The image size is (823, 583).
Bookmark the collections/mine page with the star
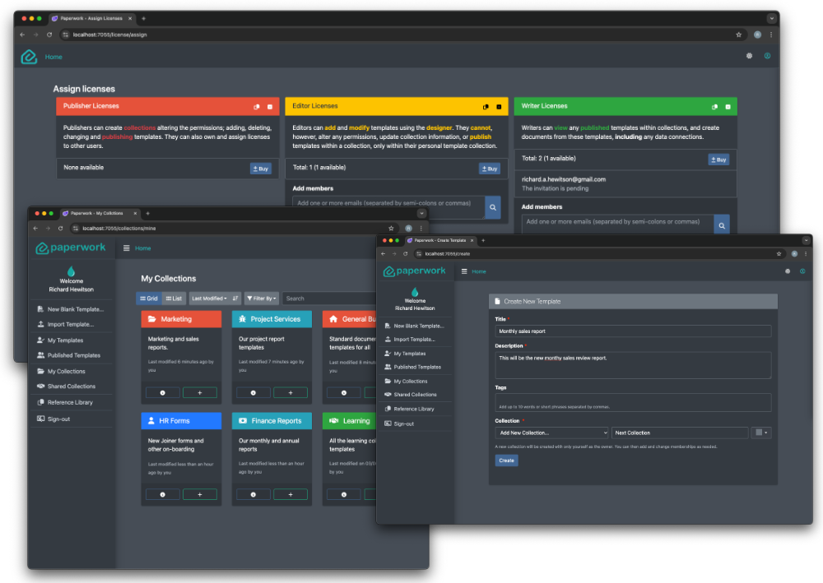pyautogui.click(x=391, y=228)
